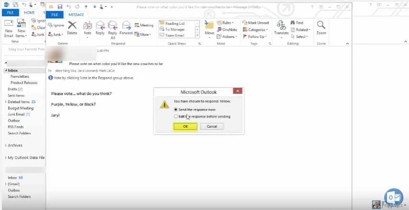
Task: Open the Rules dropdown
Action: coord(225,23)
